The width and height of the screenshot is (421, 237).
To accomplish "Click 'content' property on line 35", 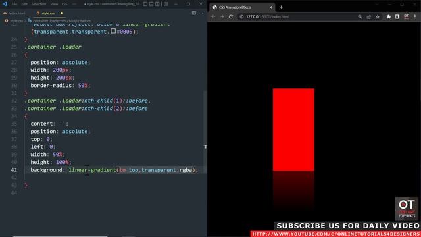I will (x=41, y=124).
